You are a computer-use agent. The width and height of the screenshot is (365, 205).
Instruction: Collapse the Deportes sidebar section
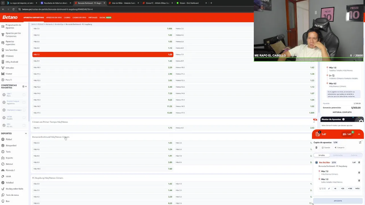tap(26, 133)
